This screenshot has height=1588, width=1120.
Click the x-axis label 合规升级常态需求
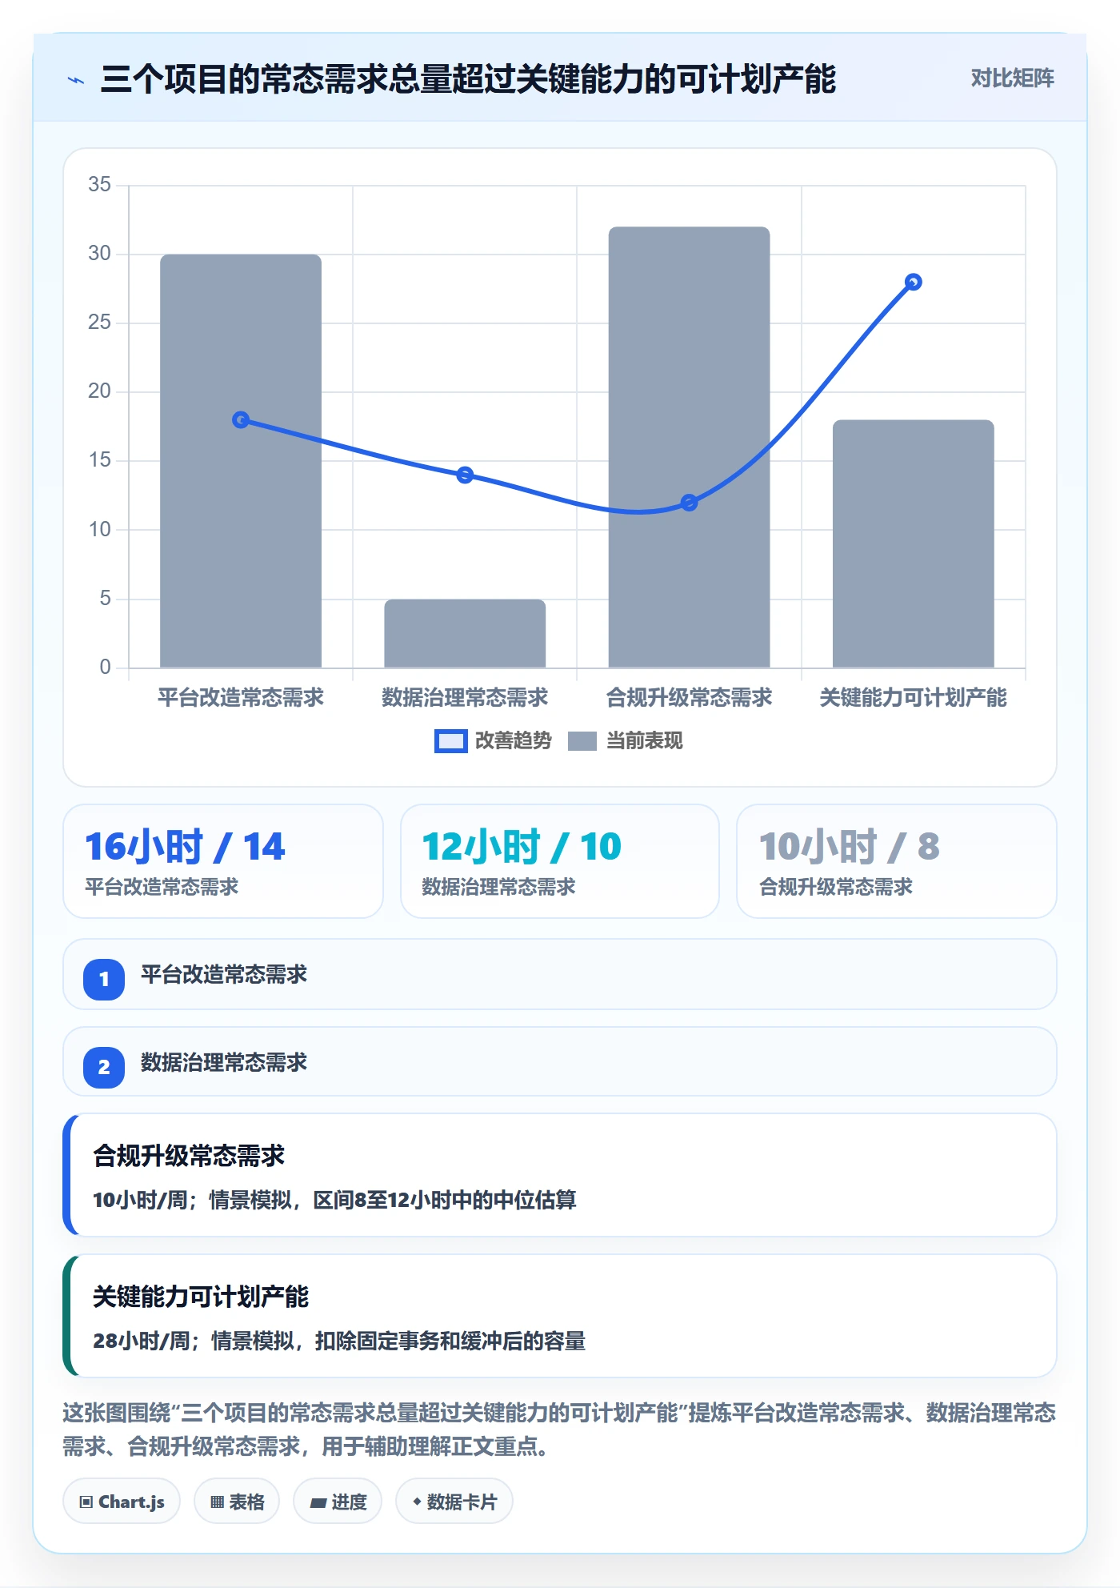click(x=689, y=697)
